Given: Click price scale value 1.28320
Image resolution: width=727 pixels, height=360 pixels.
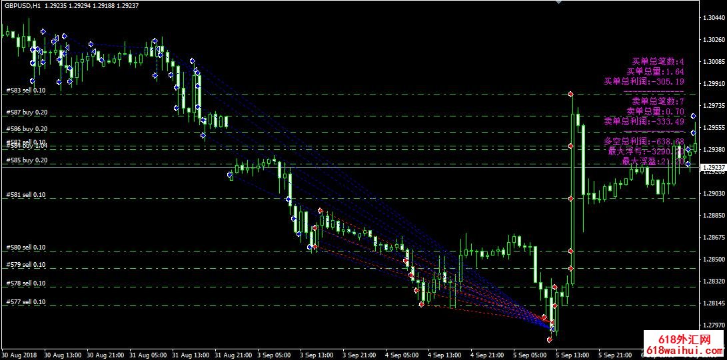Looking at the screenshot, I should [714, 281].
